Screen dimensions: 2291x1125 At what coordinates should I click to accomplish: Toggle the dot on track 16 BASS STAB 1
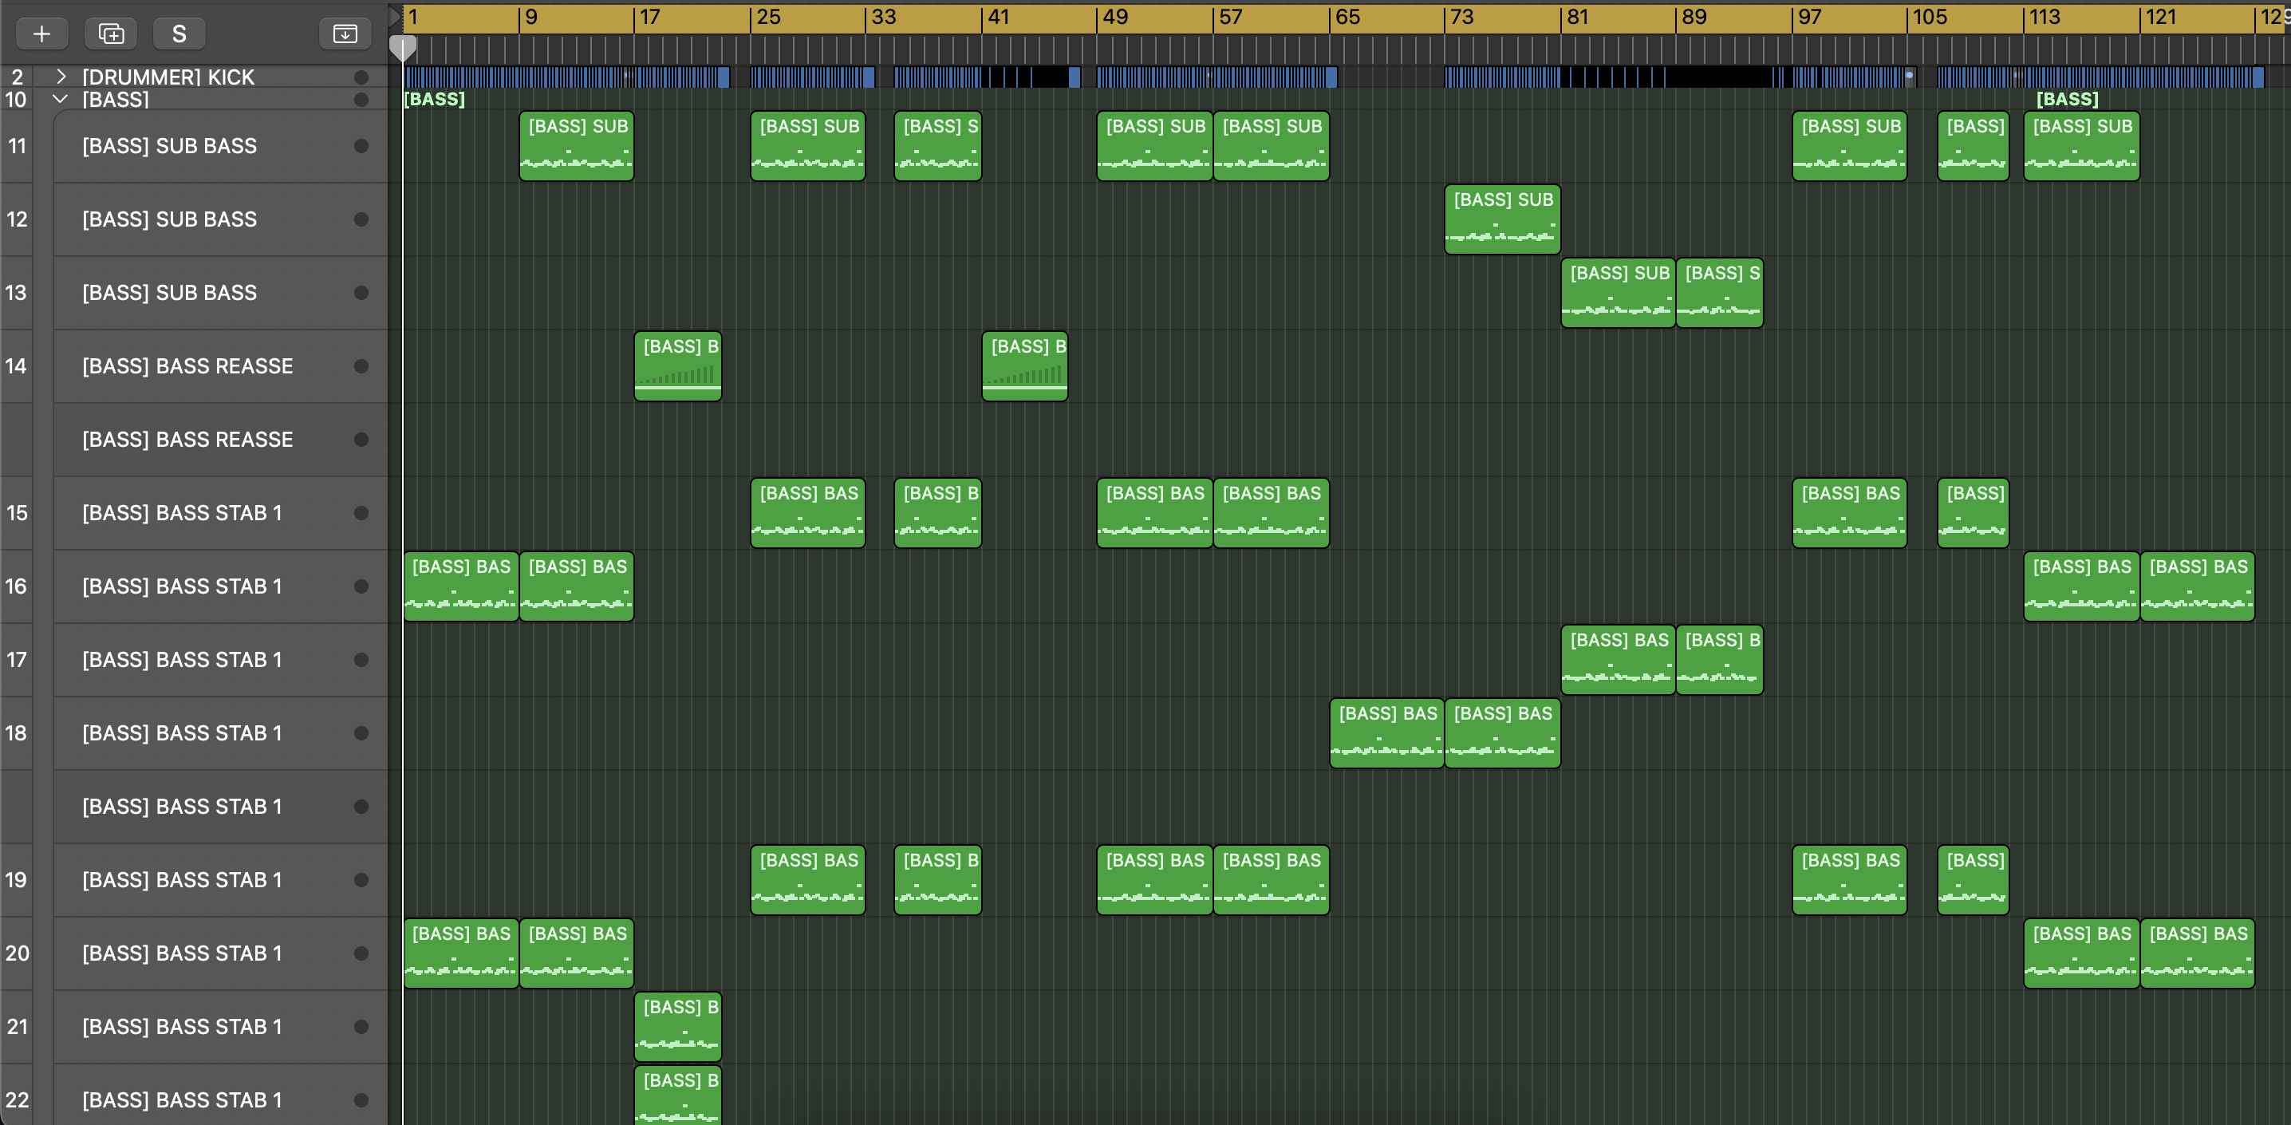pyautogui.click(x=361, y=587)
